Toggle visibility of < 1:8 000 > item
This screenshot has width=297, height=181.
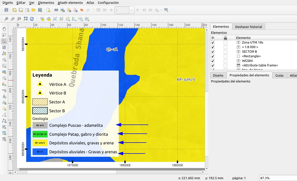click(213, 47)
